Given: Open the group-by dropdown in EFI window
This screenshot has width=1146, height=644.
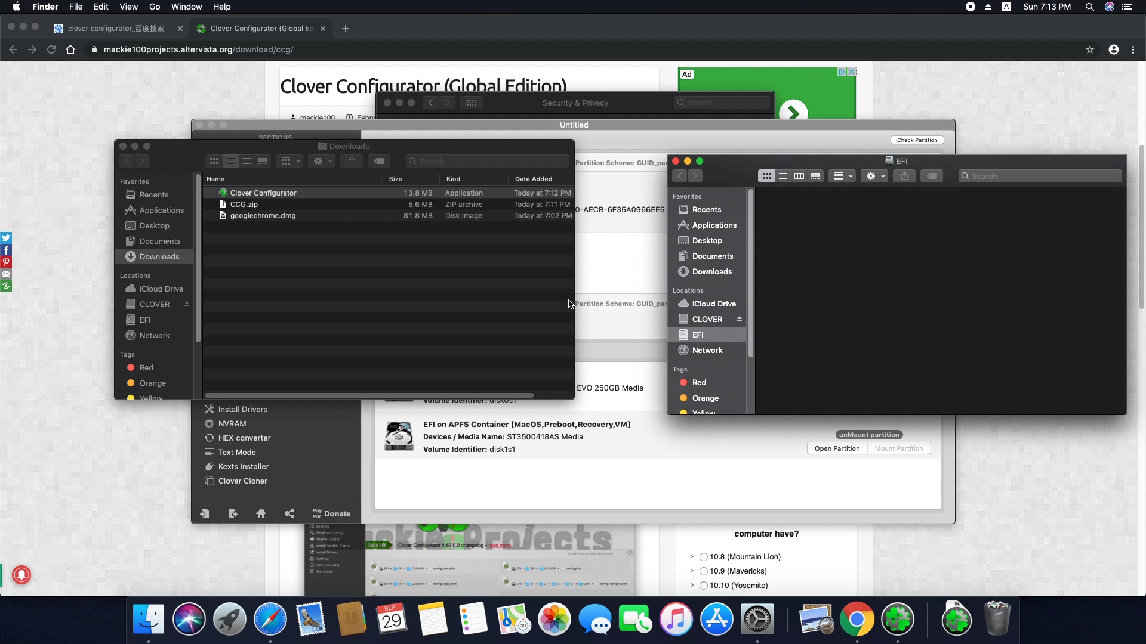Looking at the screenshot, I should (x=843, y=176).
